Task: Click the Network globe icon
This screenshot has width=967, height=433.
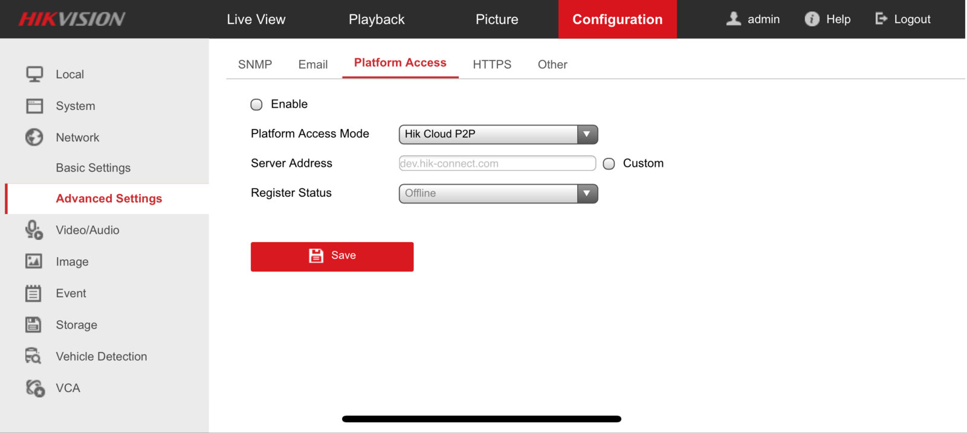Action: (34, 138)
